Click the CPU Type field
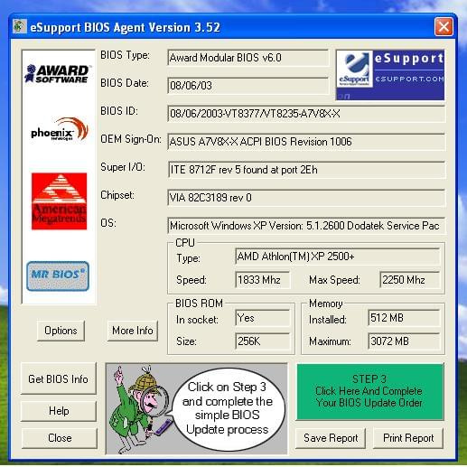 [337, 257]
